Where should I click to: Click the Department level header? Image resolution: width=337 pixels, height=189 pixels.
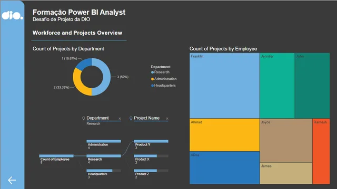[x=97, y=118]
